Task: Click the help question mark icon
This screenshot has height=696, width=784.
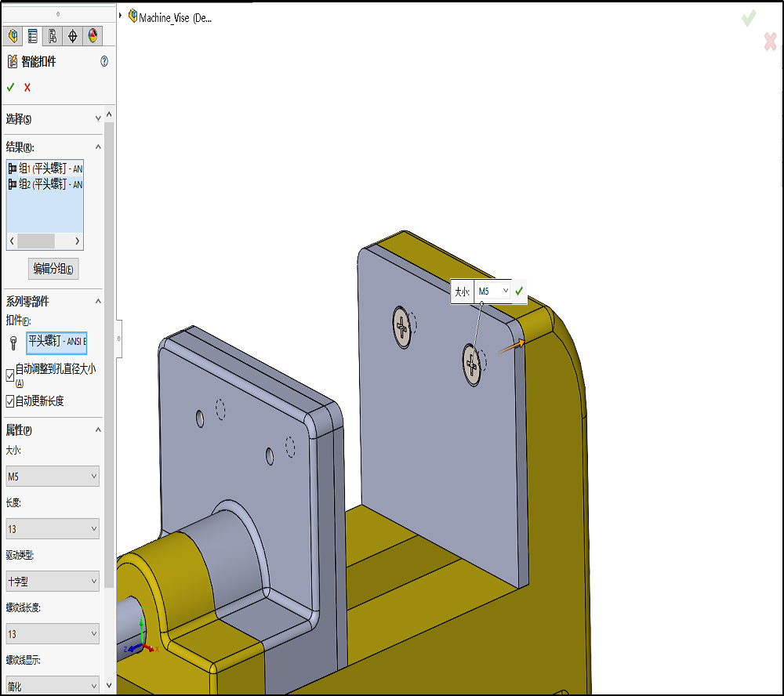Action: point(104,61)
